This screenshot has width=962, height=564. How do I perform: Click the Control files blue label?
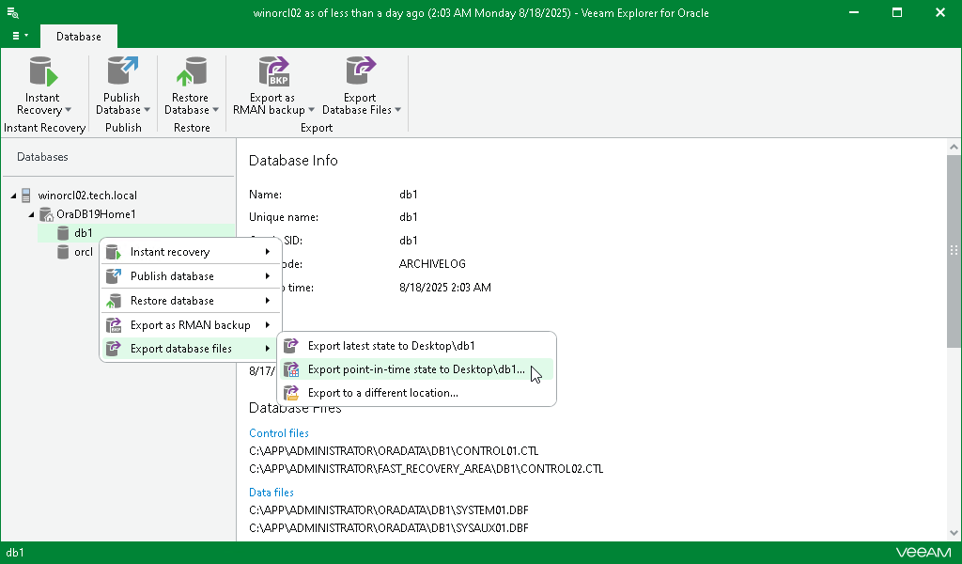[279, 432]
